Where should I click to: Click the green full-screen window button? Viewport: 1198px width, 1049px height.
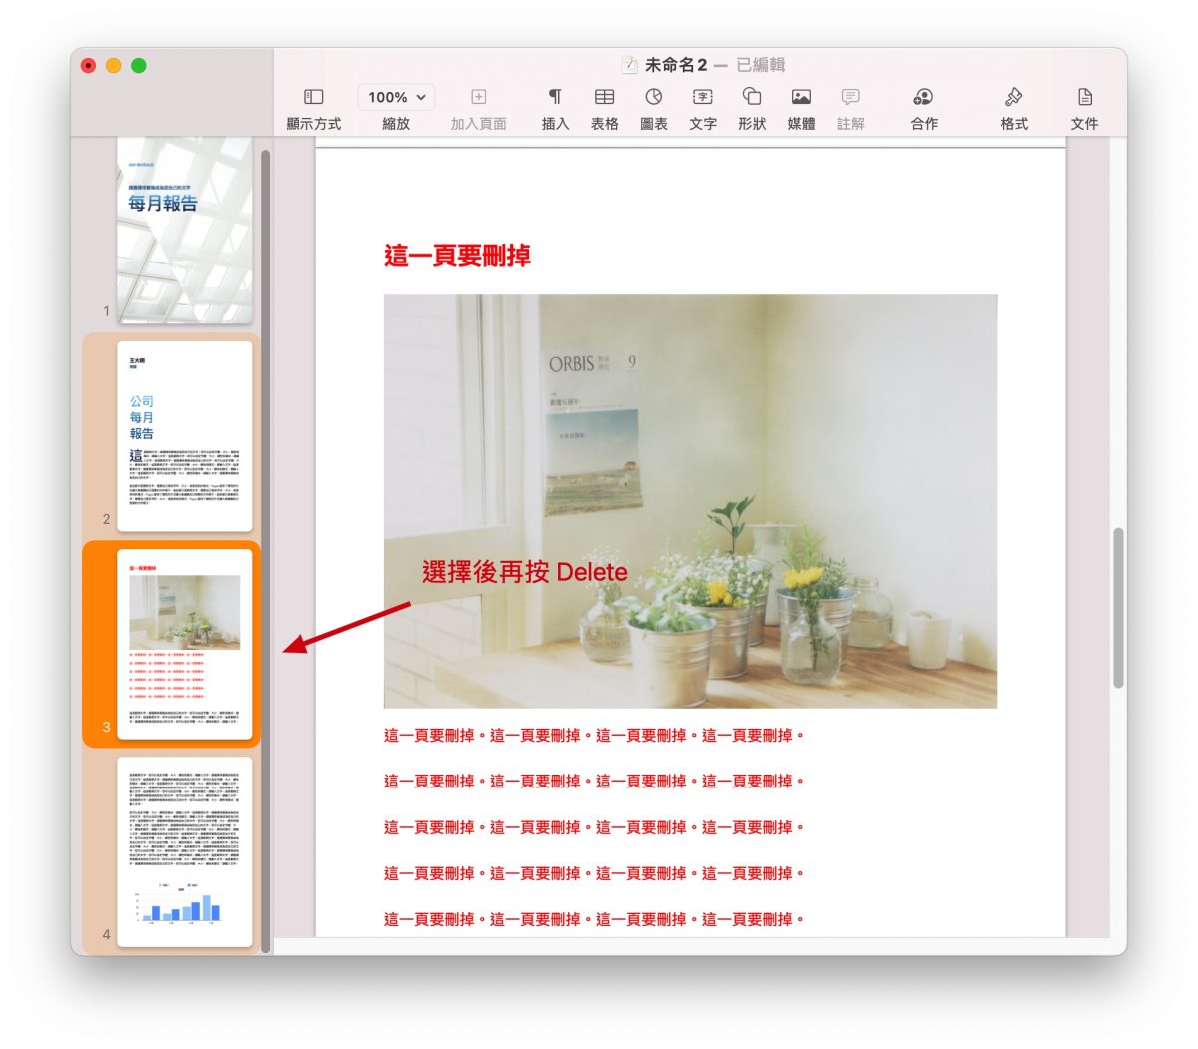139,65
